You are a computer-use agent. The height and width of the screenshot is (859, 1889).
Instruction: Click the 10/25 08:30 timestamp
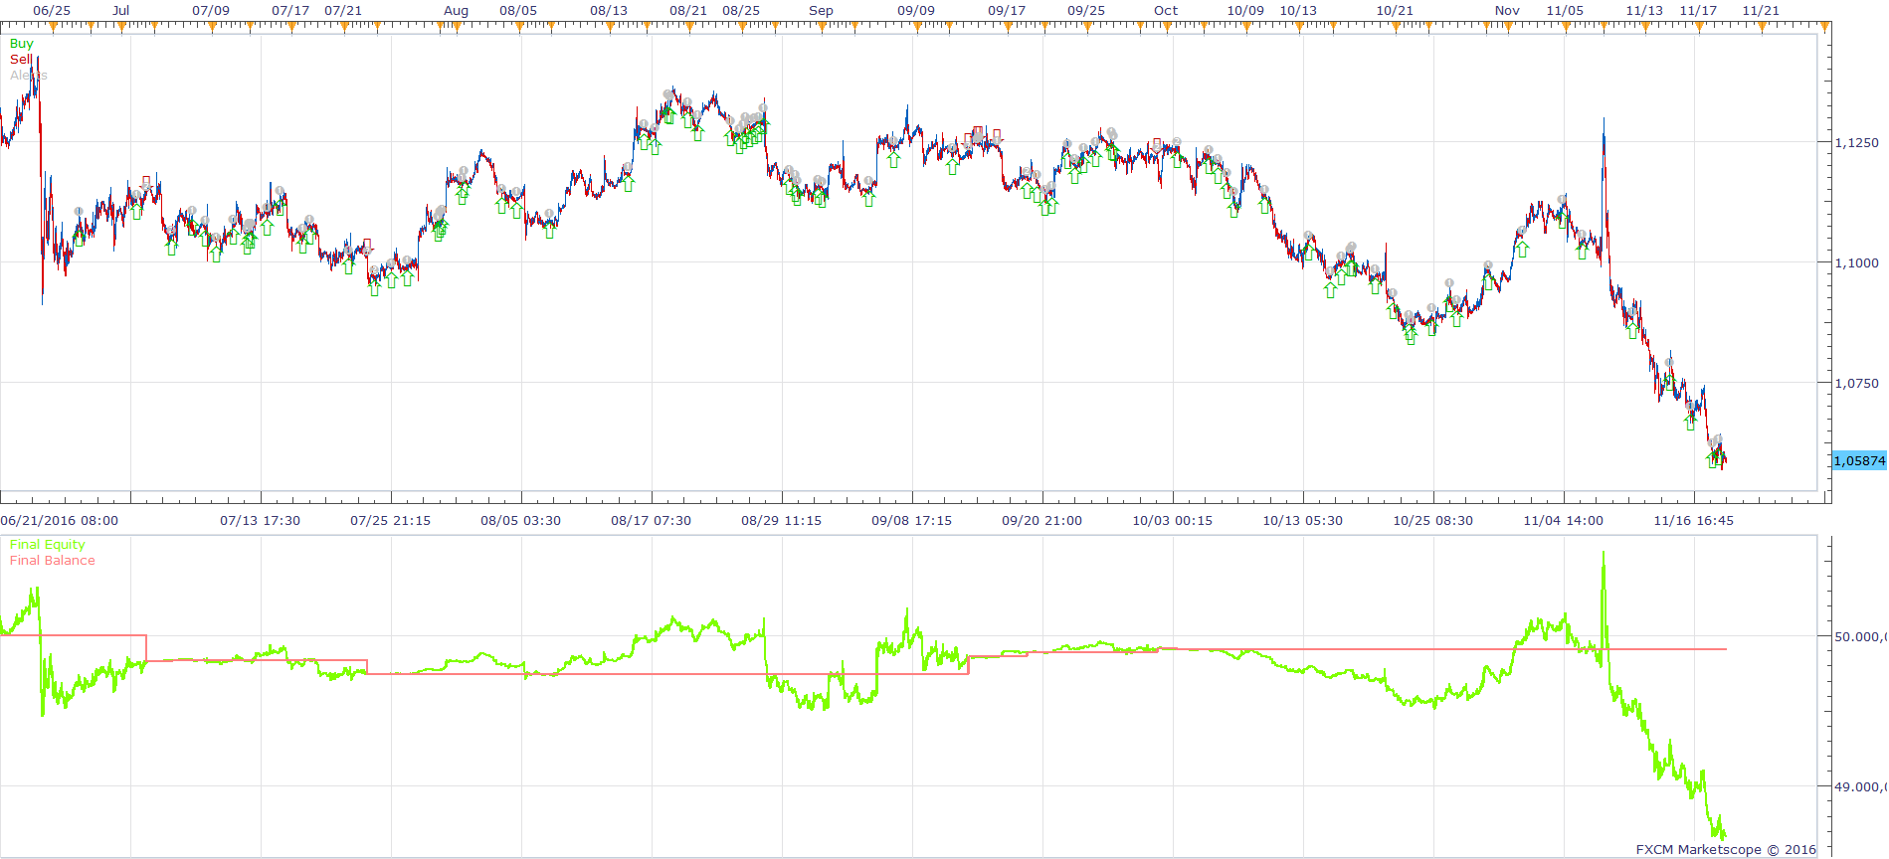tap(1433, 521)
